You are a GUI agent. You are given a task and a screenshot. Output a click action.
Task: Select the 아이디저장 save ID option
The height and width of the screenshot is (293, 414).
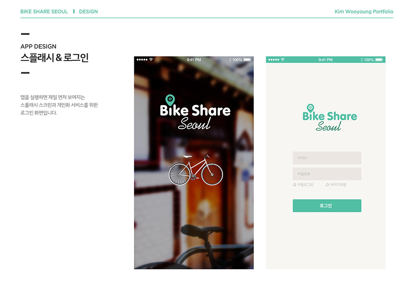327,185
